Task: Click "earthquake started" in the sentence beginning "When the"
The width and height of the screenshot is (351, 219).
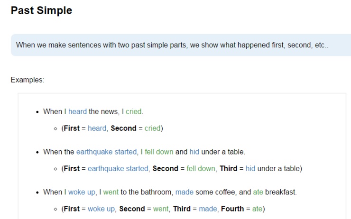Action: coord(106,152)
